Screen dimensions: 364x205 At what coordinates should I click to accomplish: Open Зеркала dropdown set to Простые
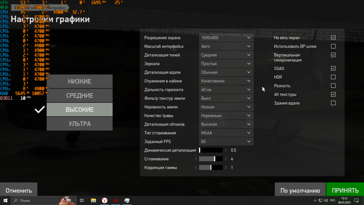(x=226, y=64)
